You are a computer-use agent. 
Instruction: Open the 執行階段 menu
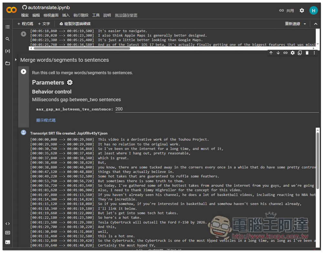coord(81,15)
